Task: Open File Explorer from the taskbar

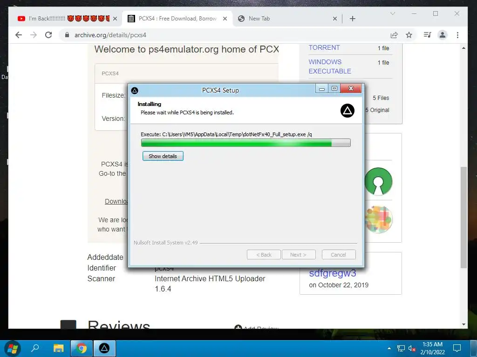Action: coord(58,348)
